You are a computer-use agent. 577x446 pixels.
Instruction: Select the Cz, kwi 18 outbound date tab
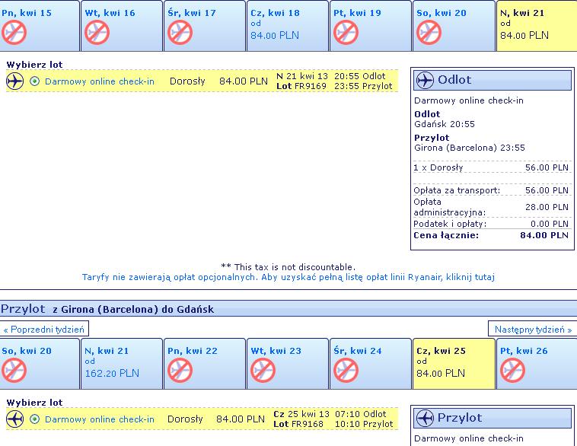click(x=288, y=26)
